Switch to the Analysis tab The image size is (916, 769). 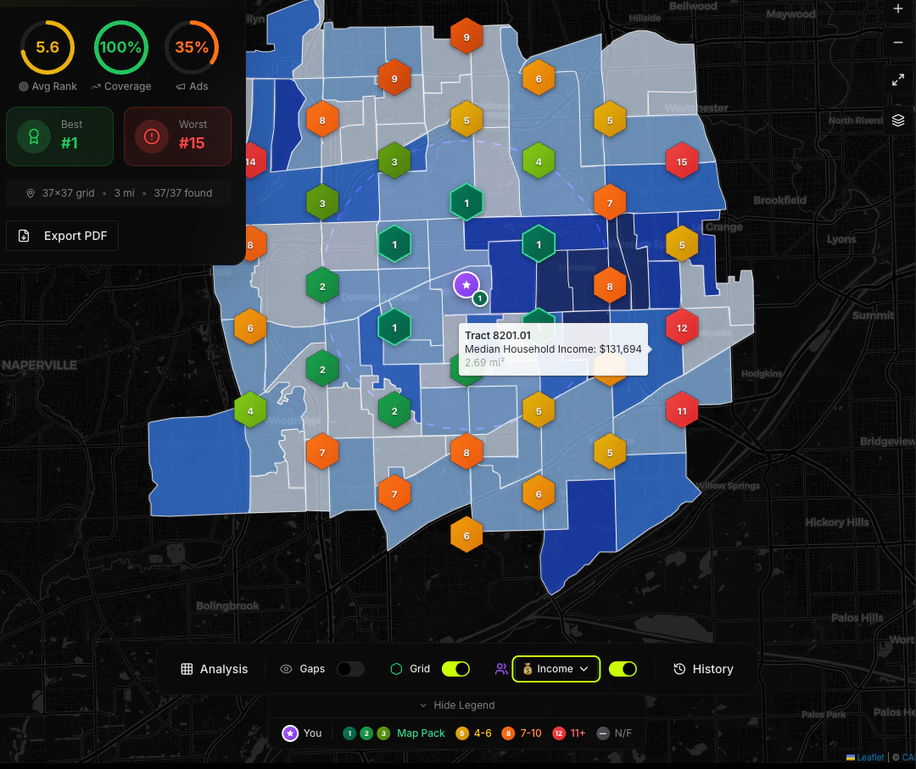(215, 669)
